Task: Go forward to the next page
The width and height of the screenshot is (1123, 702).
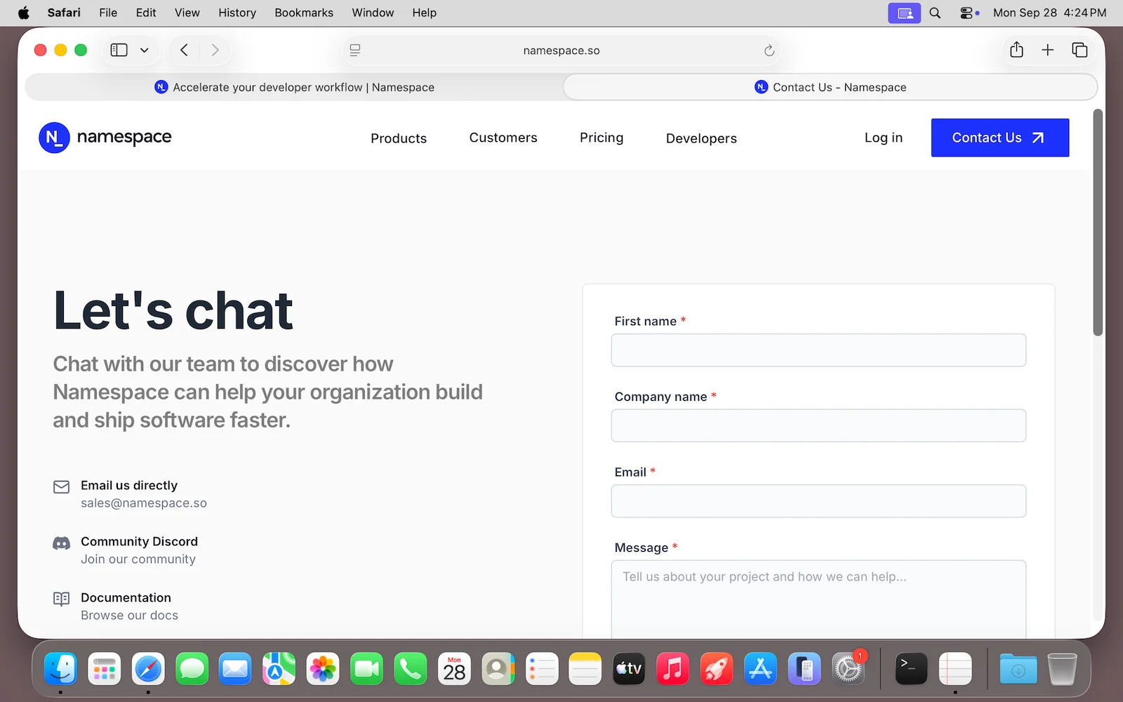Action: 215,50
